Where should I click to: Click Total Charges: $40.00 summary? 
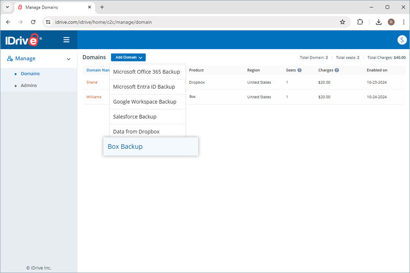coord(386,57)
